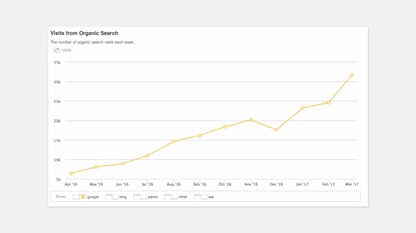Select the Aug '16 point on line
Screen dimensions: 416x233
(x=173, y=141)
